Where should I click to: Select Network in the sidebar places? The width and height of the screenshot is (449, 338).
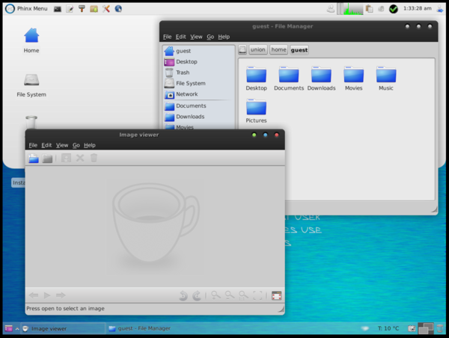pyautogui.click(x=186, y=94)
